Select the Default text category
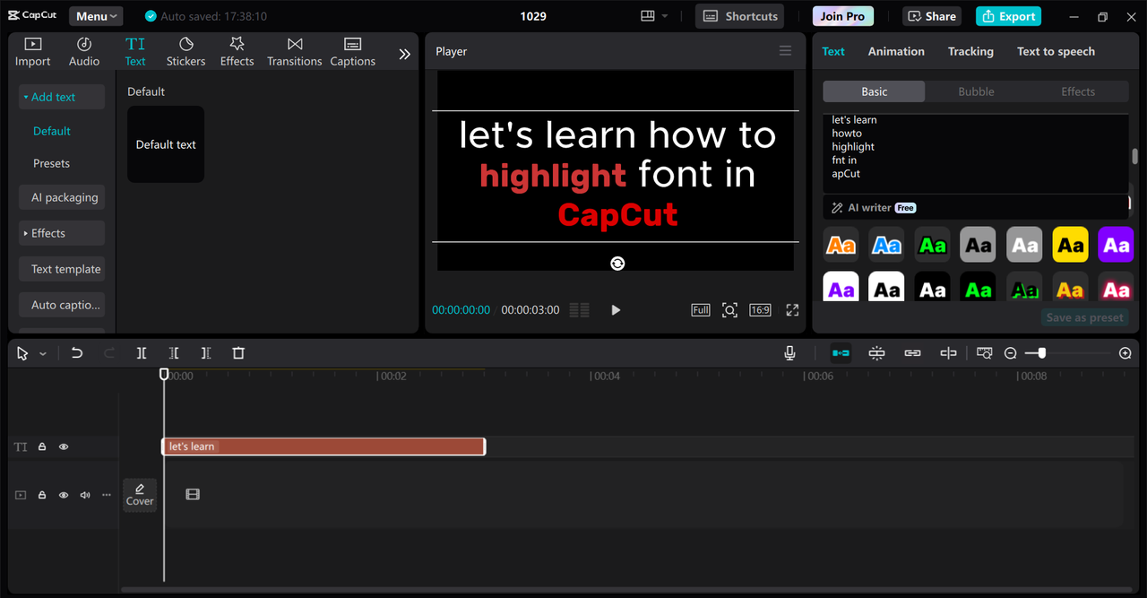This screenshot has width=1147, height=598. 52,131
